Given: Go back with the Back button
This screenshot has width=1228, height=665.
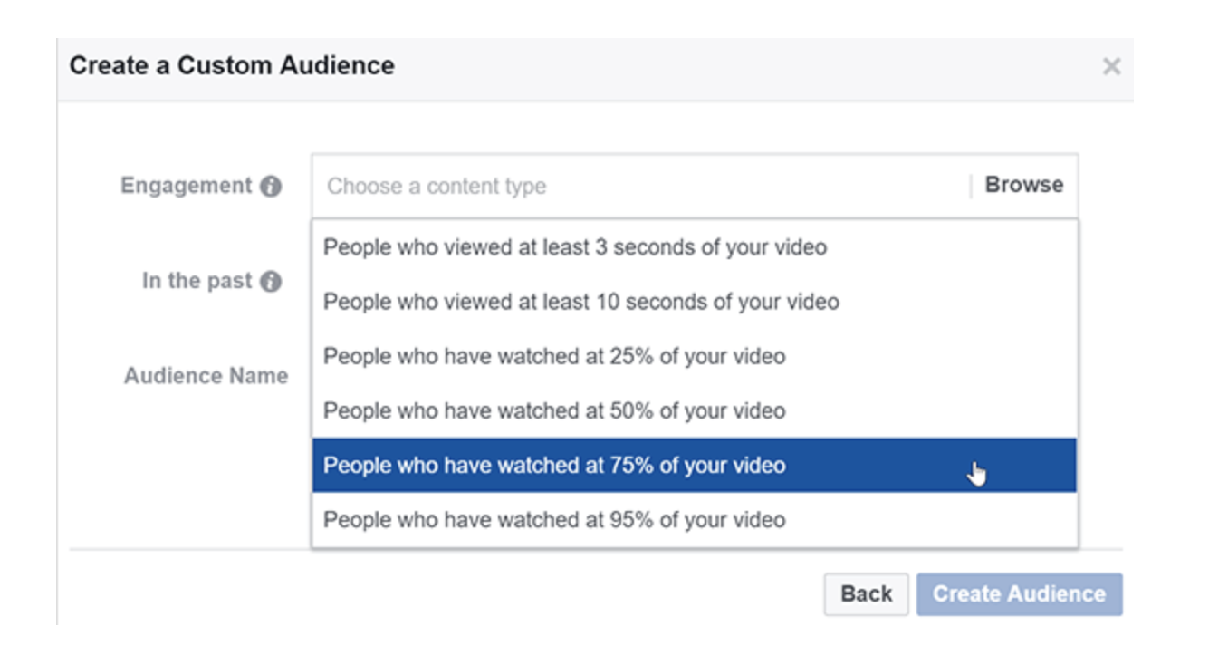Looking at the screenshot, I should coord(866,593).
